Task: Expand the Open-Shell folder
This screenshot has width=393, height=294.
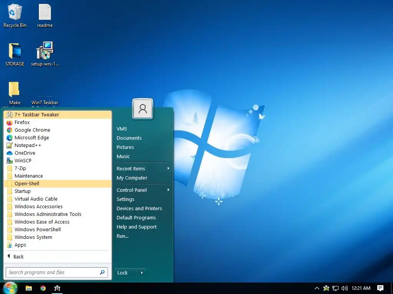Action: pos(58,184)
